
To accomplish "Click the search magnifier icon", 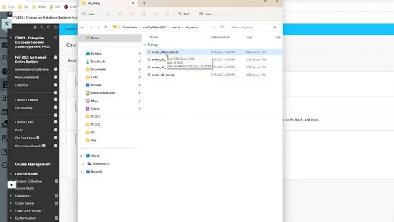I will click(275, 27).
